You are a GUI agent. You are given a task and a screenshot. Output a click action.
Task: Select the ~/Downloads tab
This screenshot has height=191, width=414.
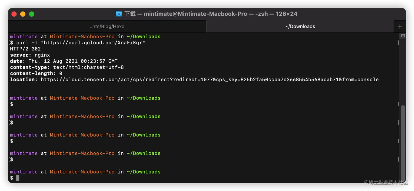[x=300, y=27]
